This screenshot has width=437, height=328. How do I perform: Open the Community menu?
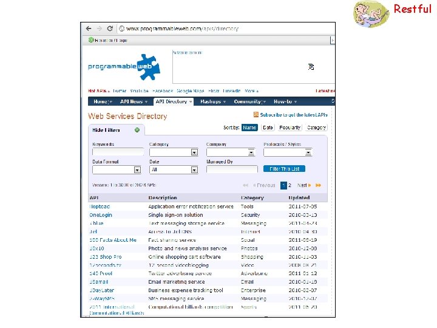click(x=249, y=101)
